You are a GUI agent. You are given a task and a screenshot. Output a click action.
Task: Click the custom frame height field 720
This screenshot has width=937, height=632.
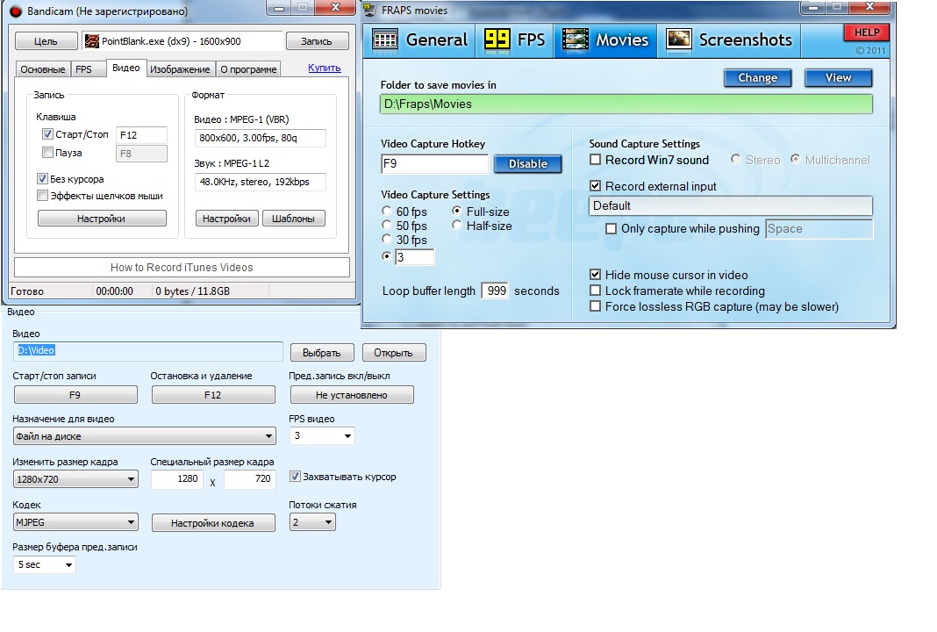coord(250,479)
